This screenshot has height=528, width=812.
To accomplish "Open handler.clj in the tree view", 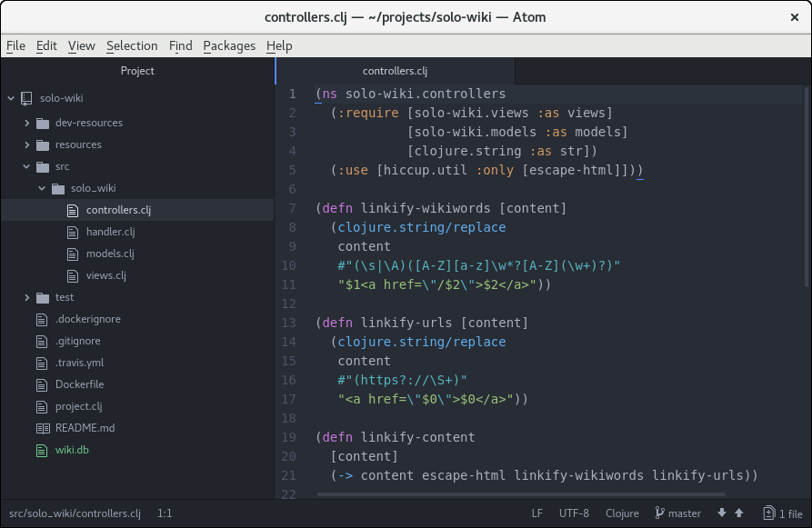I will [110, 232].
